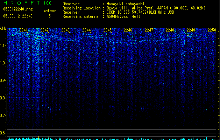Click the observer name Masayuki Kobayashi
Image resolution: width=220 pixels, height=140 pixels.
[x=125, y=4]
